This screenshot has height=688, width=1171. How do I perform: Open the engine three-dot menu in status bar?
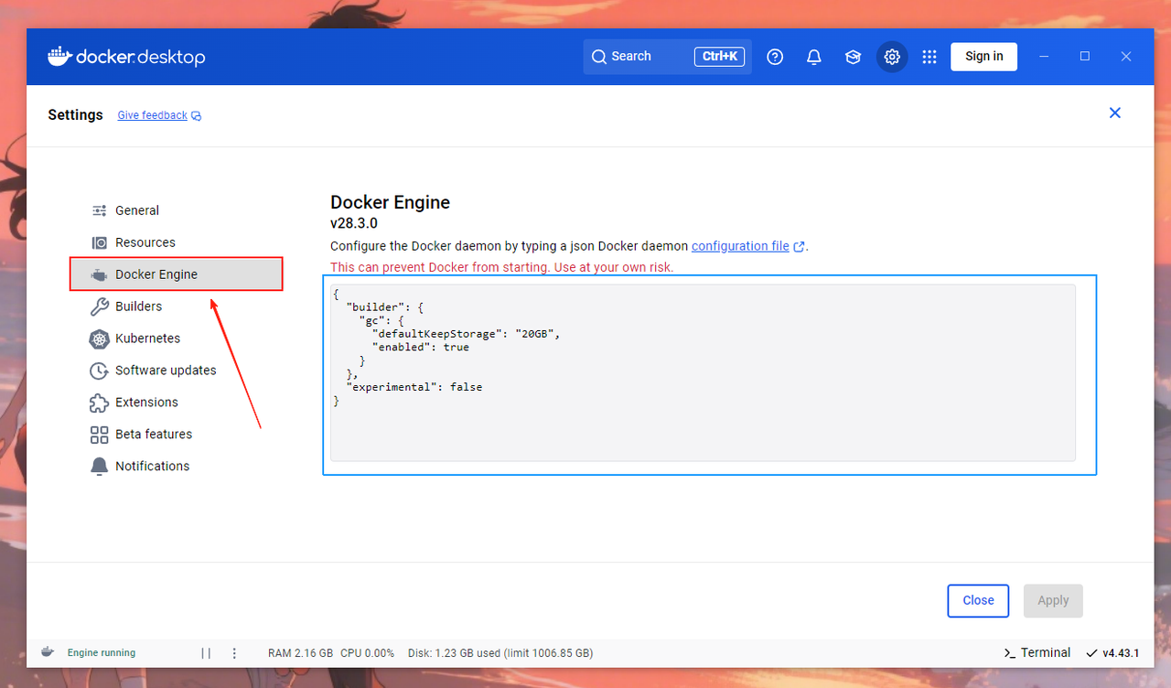point(234,653)
